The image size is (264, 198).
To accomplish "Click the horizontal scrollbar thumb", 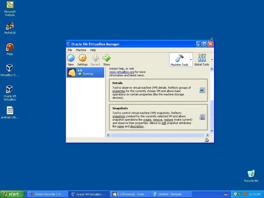I will (x=158, y=135).
